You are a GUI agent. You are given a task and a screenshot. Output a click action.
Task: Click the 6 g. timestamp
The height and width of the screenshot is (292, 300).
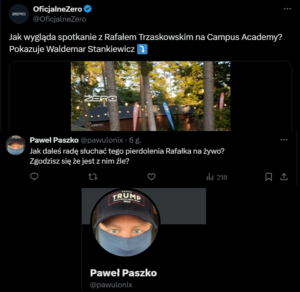pyautogui.click(x=135, y=140)
